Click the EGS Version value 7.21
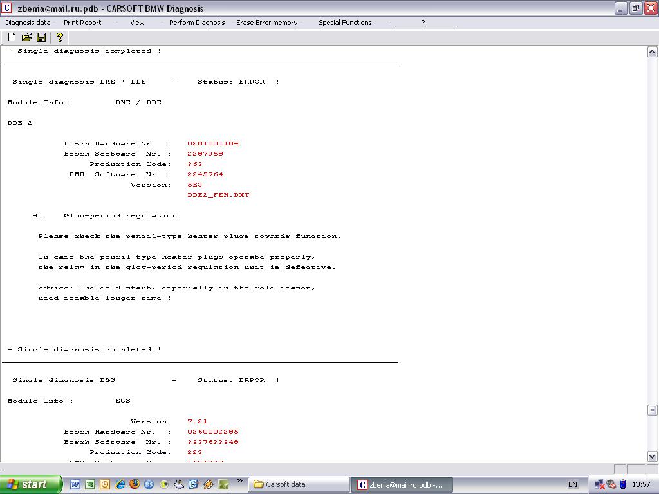This screenshot has width=659, height=494. (x=198, y=421)
